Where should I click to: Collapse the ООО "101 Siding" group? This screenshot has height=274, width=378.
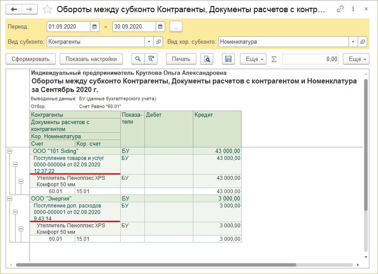tap(10, 151)
